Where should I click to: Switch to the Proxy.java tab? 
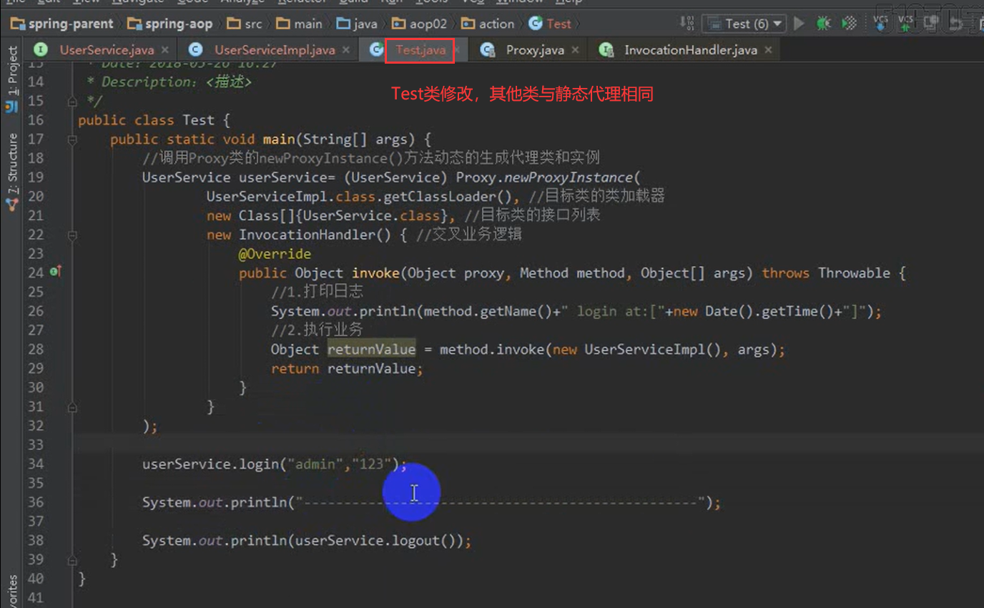(535, 50)
